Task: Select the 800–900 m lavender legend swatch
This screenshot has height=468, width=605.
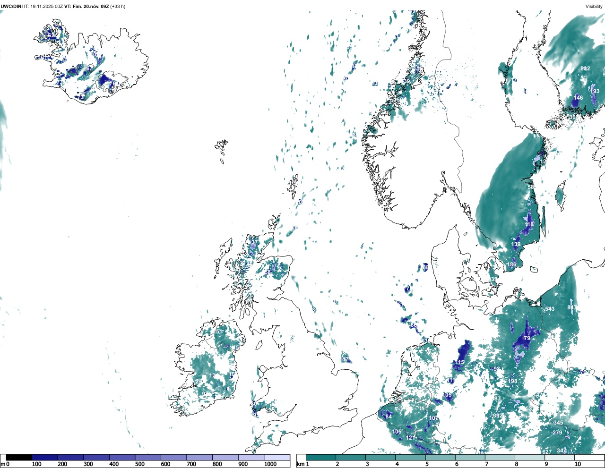Action: pos(225,457)
